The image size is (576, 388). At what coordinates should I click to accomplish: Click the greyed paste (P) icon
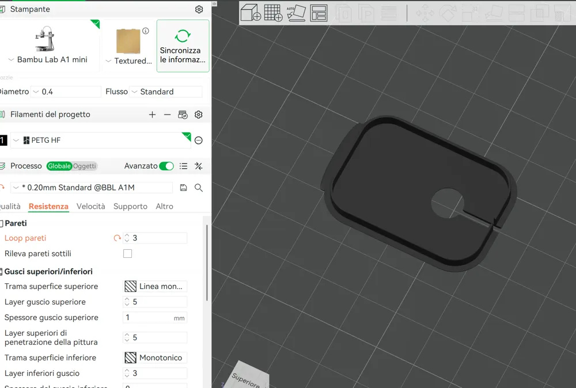click(366, 13)
